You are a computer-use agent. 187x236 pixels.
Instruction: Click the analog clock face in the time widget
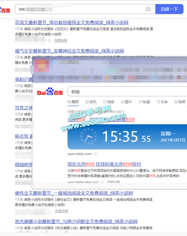(88, 136)
